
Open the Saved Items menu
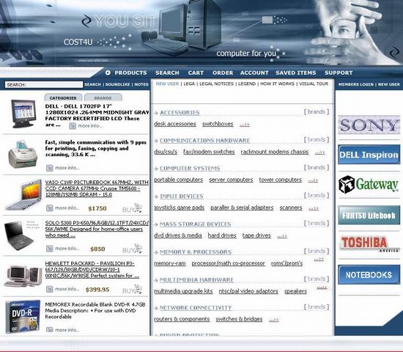296,73
